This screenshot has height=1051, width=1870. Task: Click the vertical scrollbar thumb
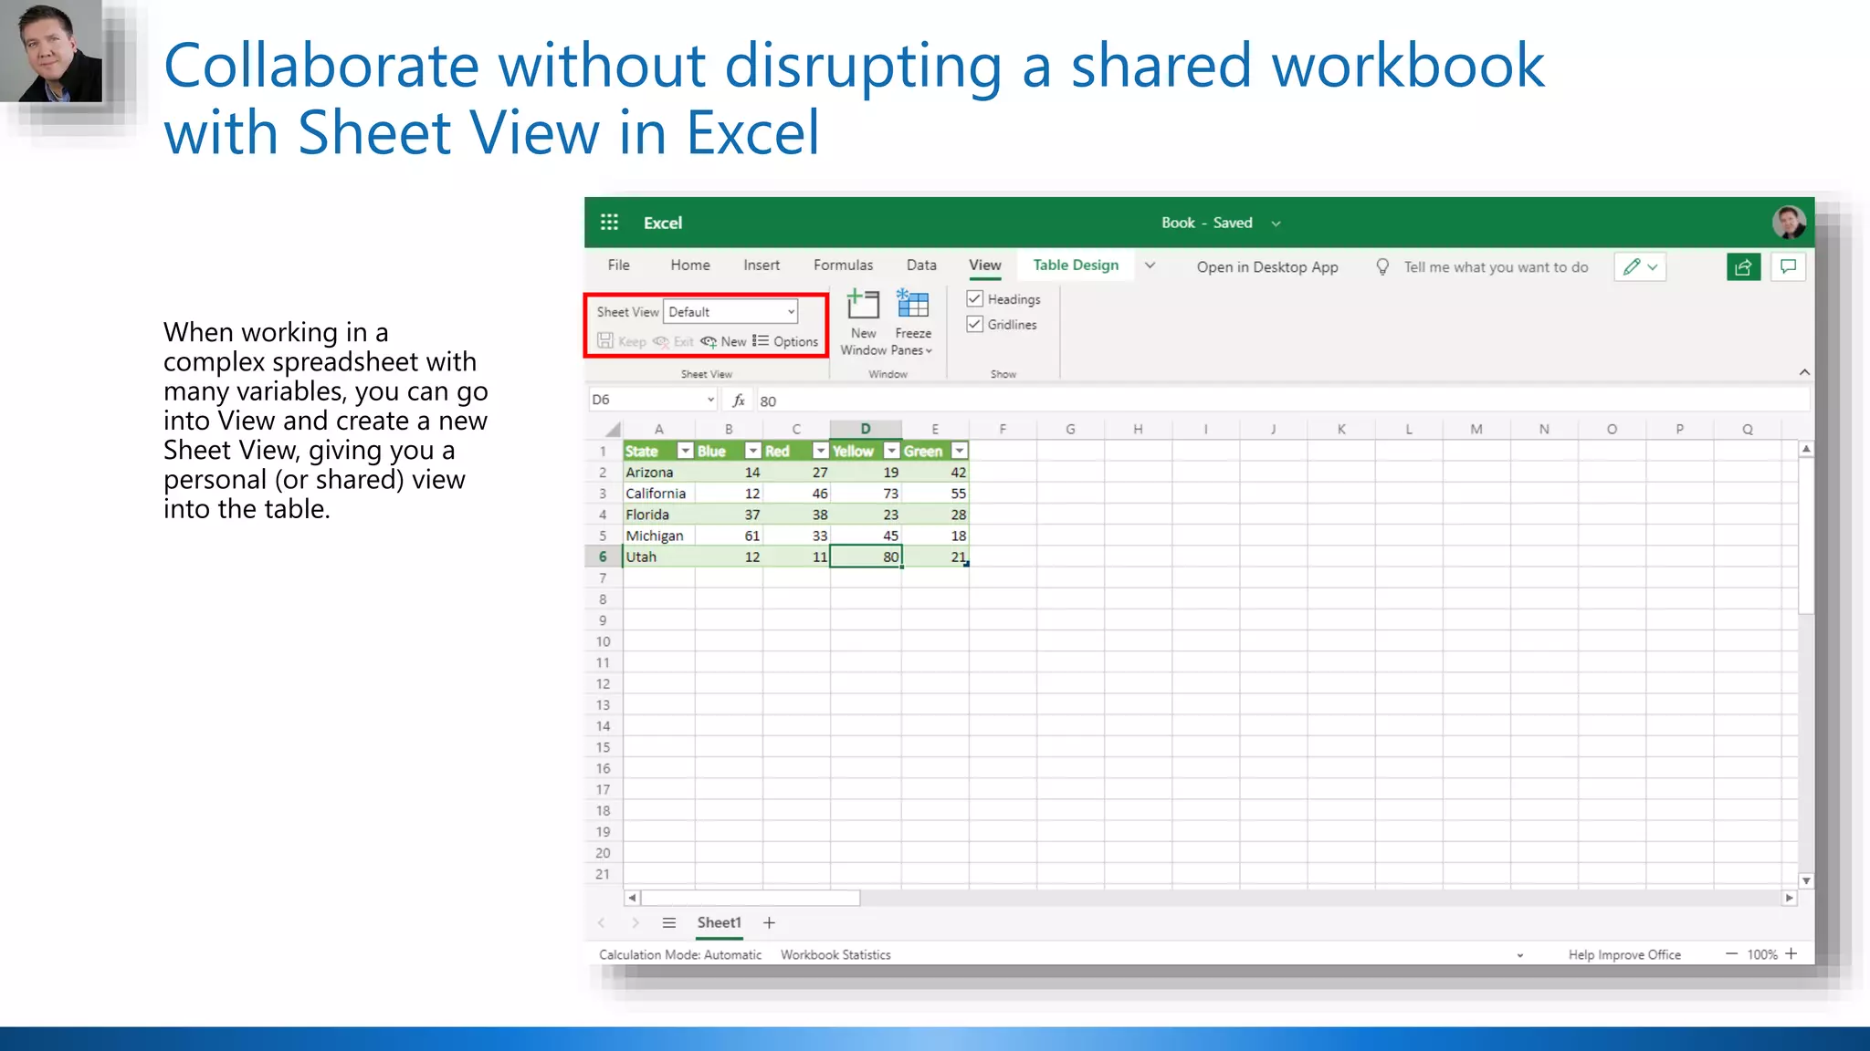coord(1806,535)
